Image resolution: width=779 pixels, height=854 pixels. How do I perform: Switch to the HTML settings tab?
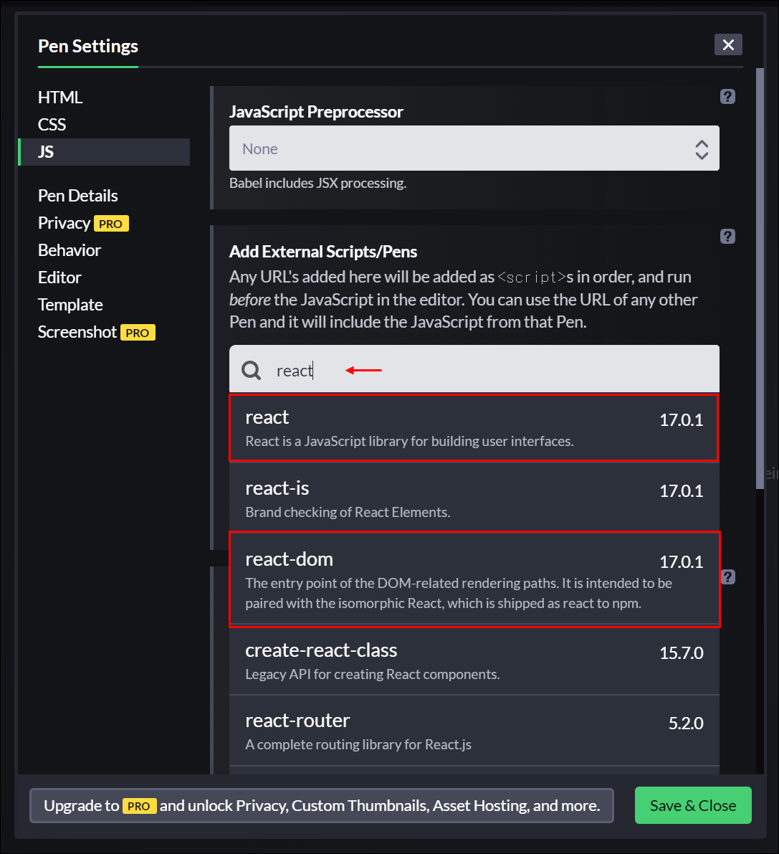pyautogui.click(x=60, y=98)
